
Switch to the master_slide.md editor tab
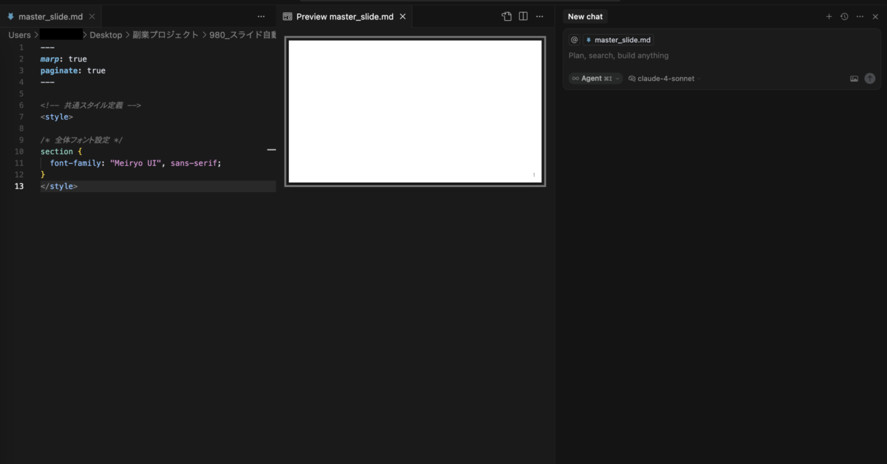pyautogui.click(x=50, y=17)
